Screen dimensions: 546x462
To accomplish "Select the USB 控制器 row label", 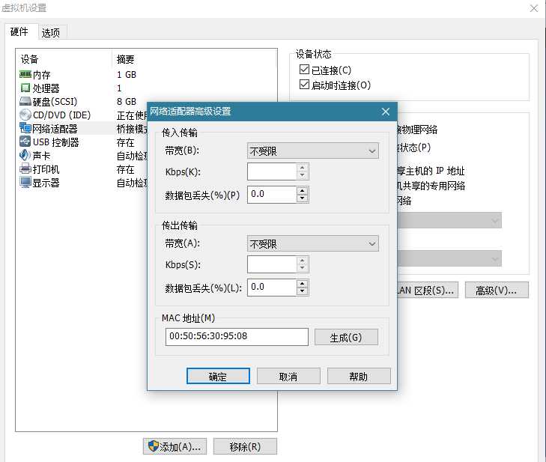I will point(55,142).
